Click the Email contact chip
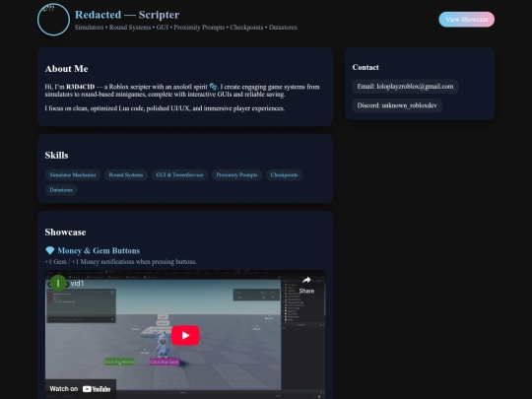 pos(405,87)
